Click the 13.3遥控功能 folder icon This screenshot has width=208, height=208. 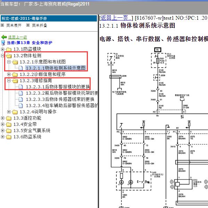tap(9, 118)
